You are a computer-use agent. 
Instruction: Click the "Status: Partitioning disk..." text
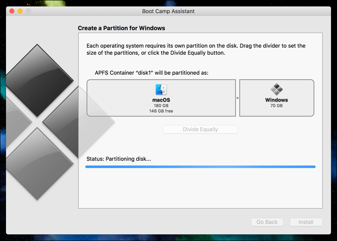click(x=118, y=159)
